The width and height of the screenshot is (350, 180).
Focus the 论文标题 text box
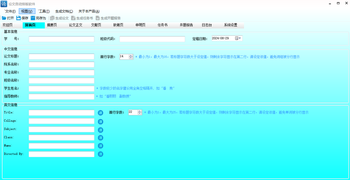(62, 57)
